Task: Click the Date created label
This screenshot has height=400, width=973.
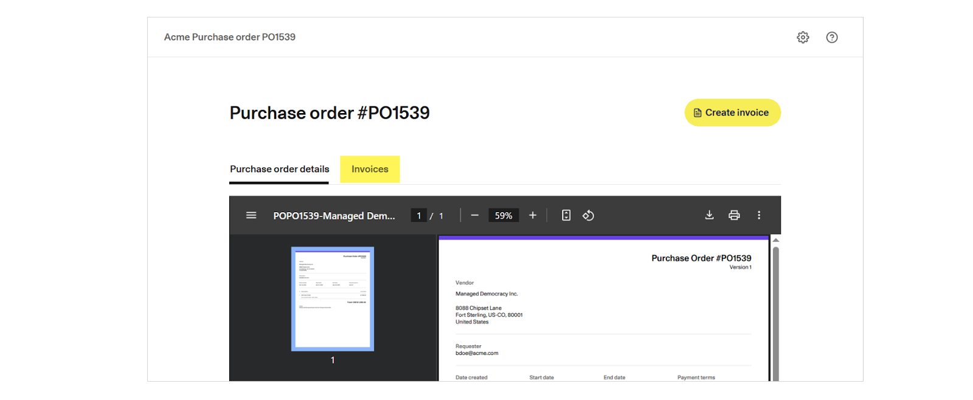Action: (471, 378)
